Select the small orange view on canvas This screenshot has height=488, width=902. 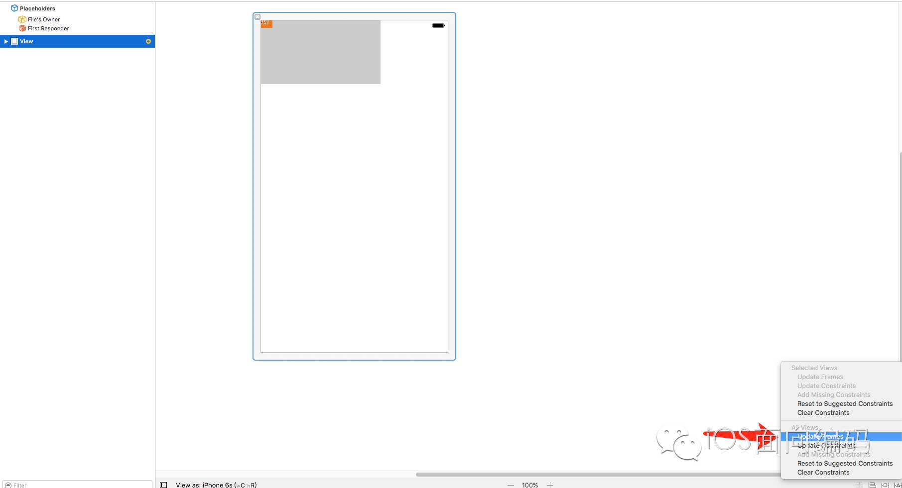point(266,23)
